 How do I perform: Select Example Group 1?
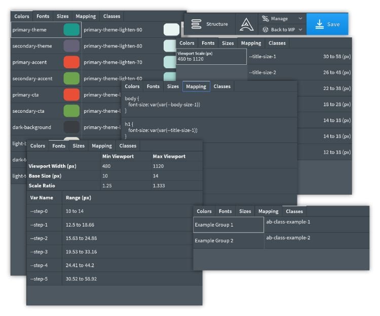[229, 224]
